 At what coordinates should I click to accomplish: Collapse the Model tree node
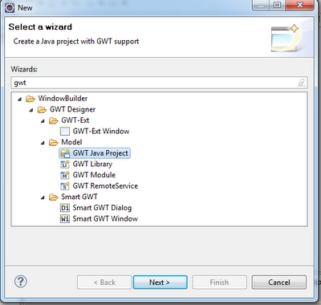coord(43,143)
